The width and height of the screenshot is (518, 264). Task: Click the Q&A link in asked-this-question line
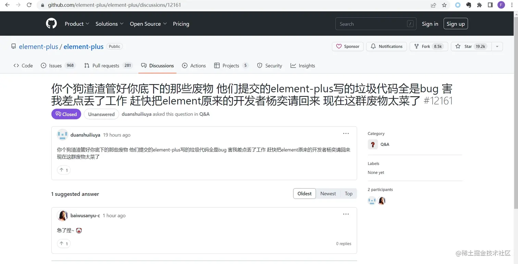point(204,114)
